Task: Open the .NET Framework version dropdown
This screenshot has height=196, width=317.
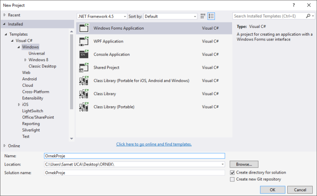Action: pyautogui.click(x=102, y=16)
